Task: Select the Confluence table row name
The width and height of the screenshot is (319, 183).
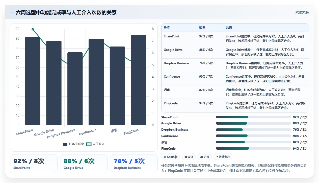Action: 172,77
